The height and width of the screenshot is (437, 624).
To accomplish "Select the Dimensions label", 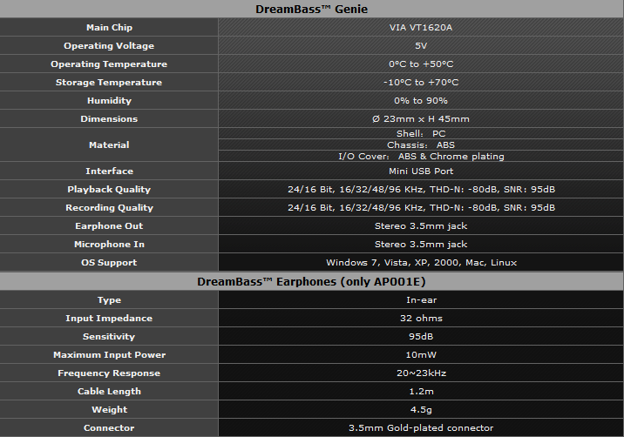I will [x=109, y=119].
